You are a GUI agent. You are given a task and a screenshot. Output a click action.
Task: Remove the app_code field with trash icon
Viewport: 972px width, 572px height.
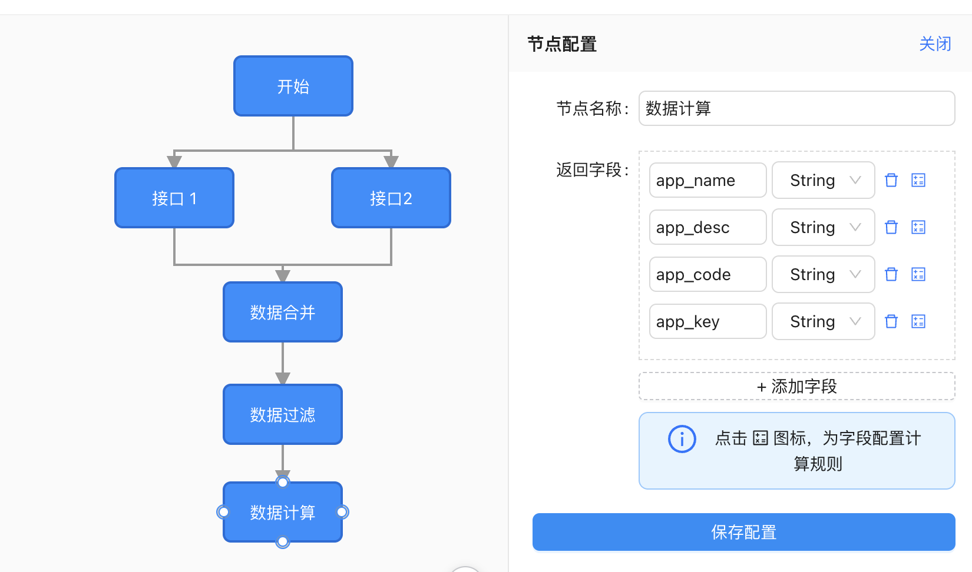[x=891, y=274]
